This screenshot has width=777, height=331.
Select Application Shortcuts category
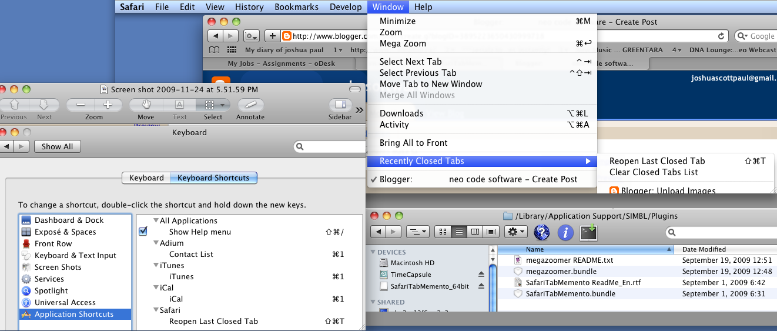pos(75,315)
